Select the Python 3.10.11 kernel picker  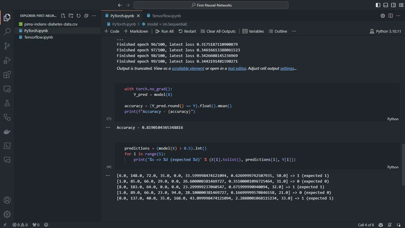(385, 31)
